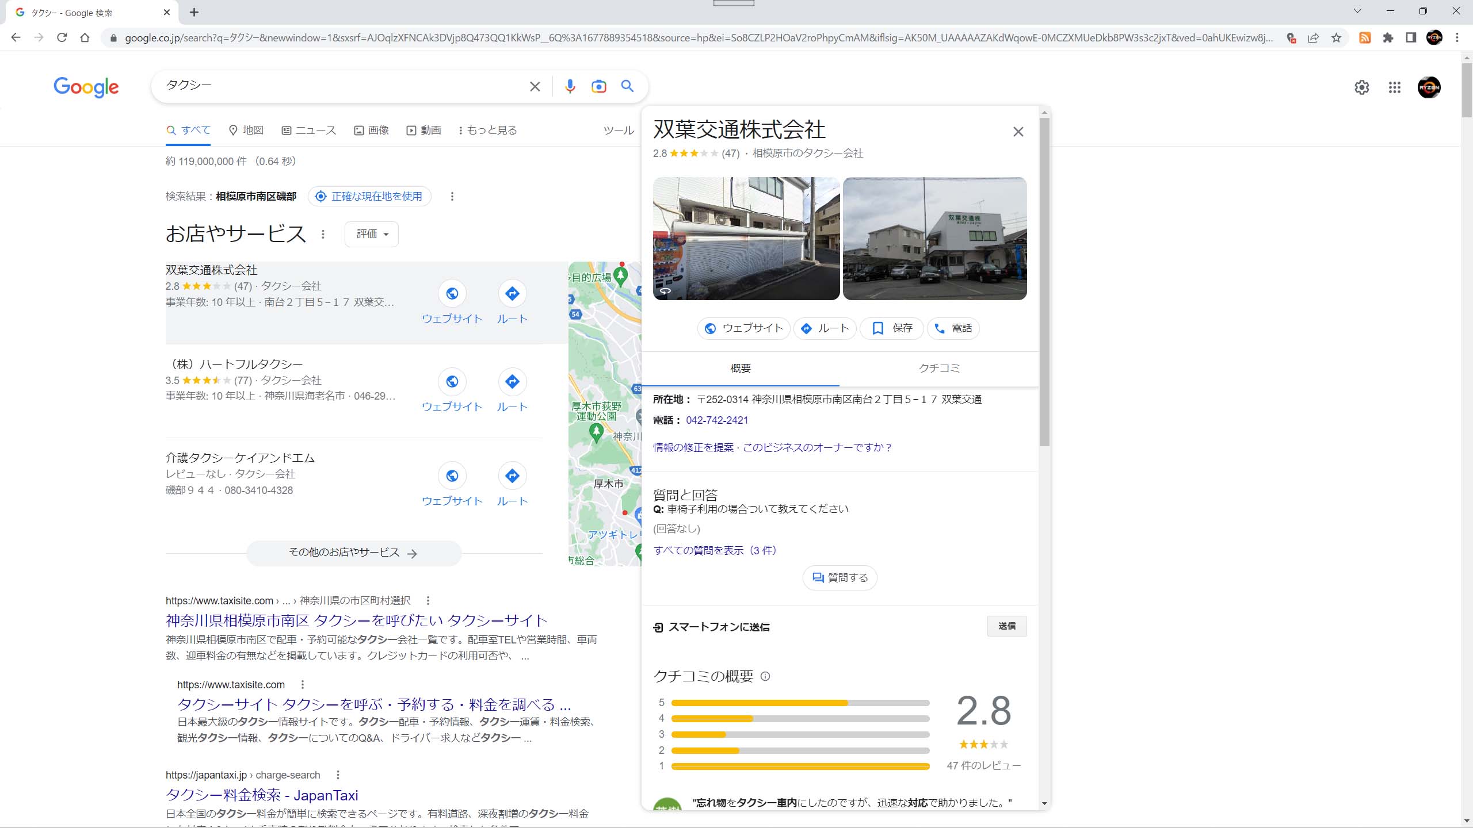Open more options next to お店やサービス
1473x828 pixels.
[x=323, y=234]
